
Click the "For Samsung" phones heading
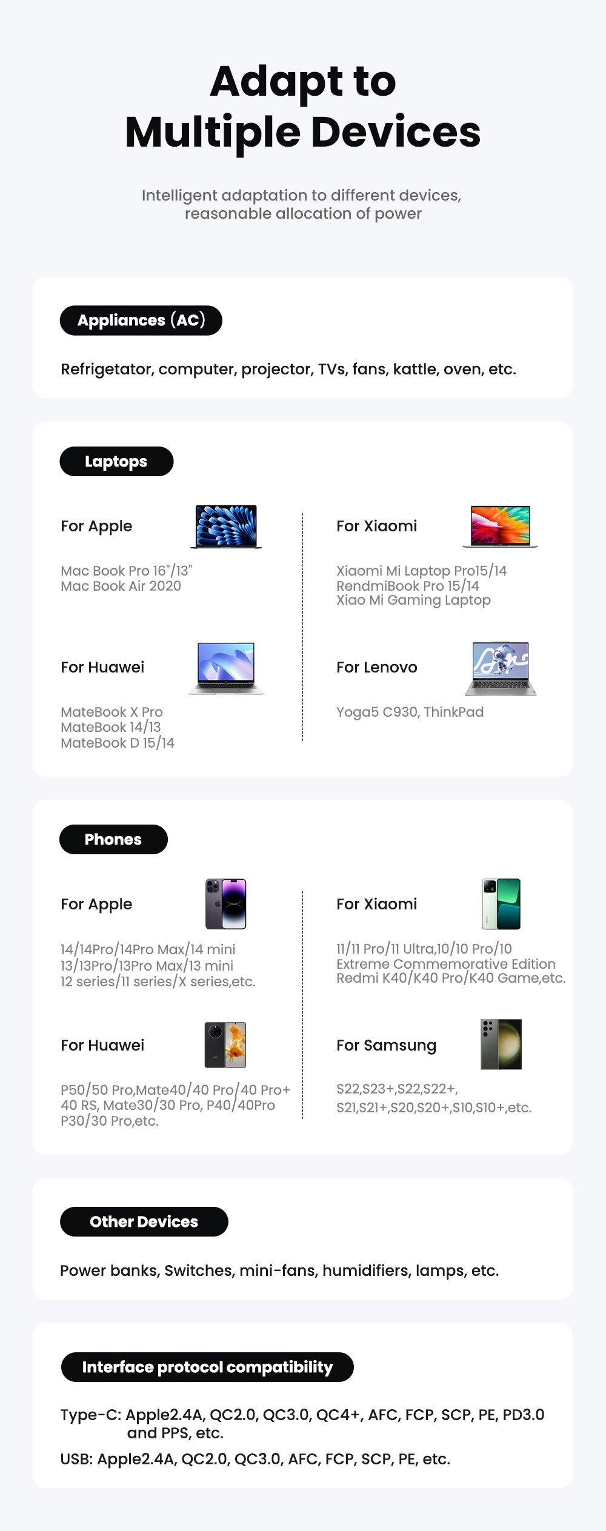click(x=387, y=1046)
